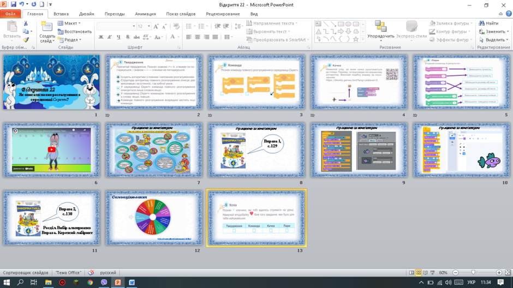Toggle Slide Sorter view button
Image resolution: width=513 pixels, height=288 pixels.
(x=419, y=273)
